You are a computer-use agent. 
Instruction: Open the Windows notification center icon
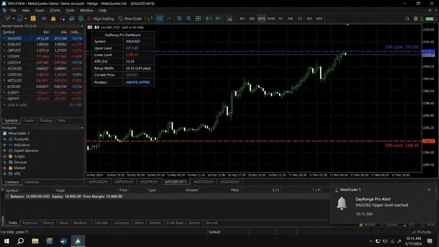(430, 241)
